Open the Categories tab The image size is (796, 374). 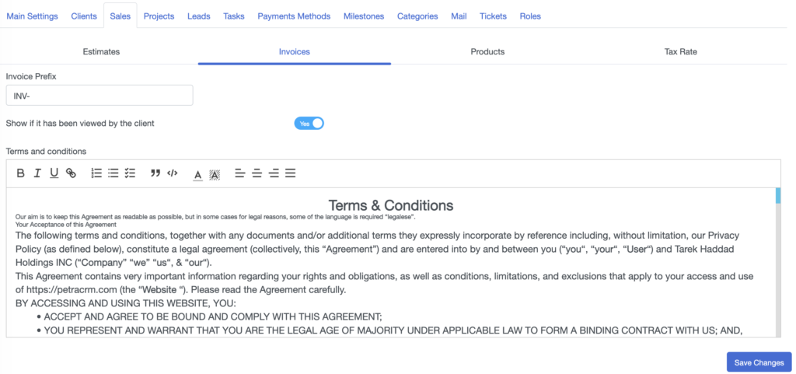pyautogui.click(x=417, y=16)
